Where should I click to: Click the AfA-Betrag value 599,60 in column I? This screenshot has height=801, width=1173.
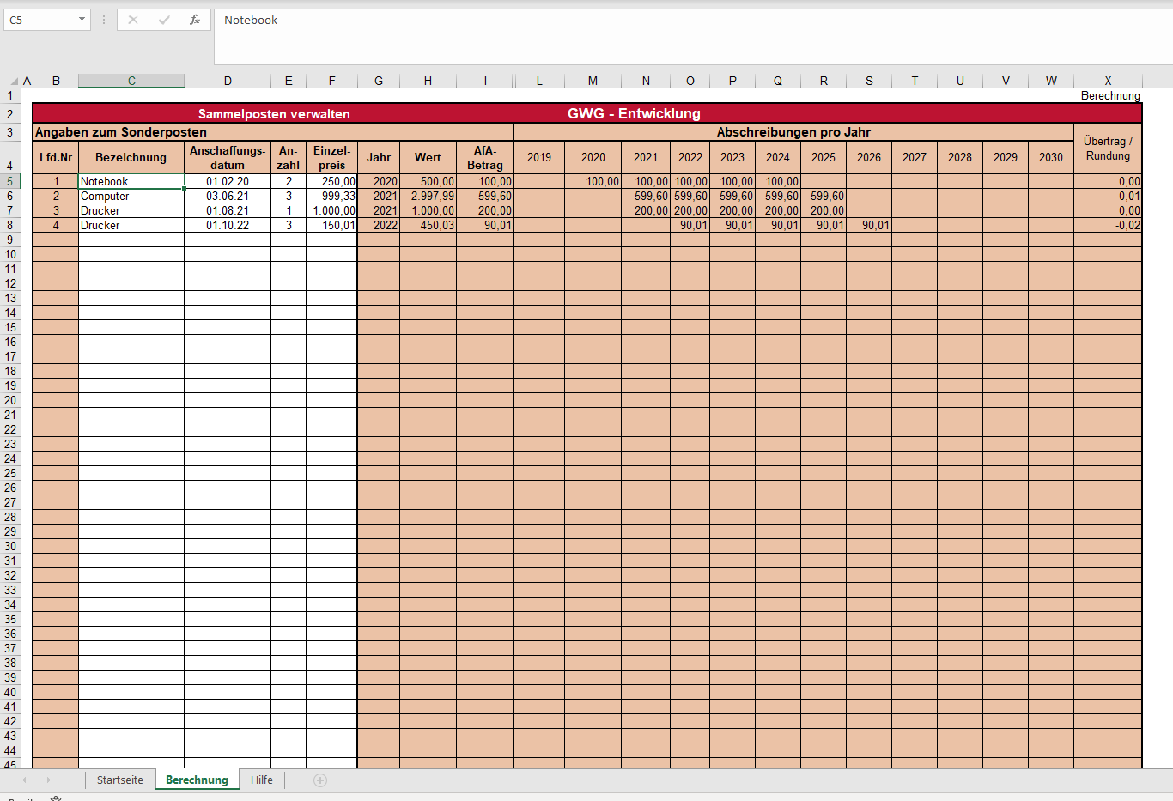(485, 196)
